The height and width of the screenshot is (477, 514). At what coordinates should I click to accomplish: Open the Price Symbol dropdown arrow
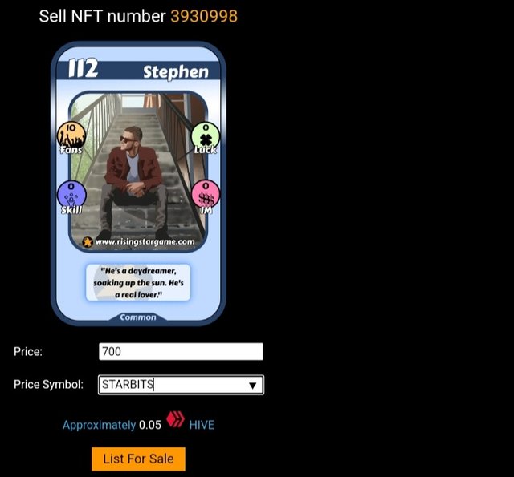252,386
